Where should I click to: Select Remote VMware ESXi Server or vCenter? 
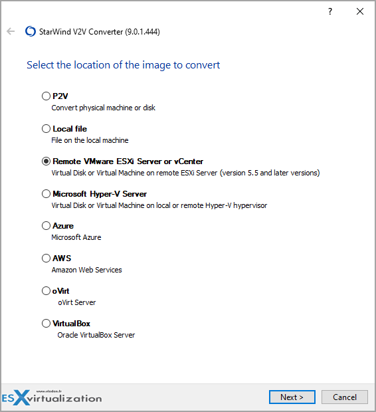[46, 161]
